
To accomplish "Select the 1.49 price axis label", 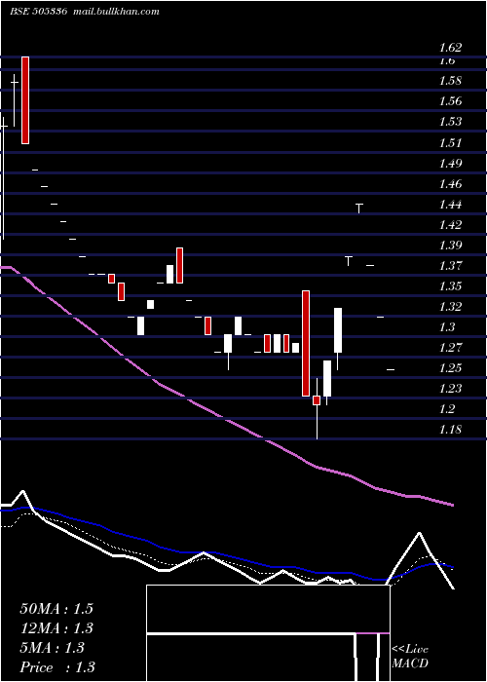I will (450, 163).
